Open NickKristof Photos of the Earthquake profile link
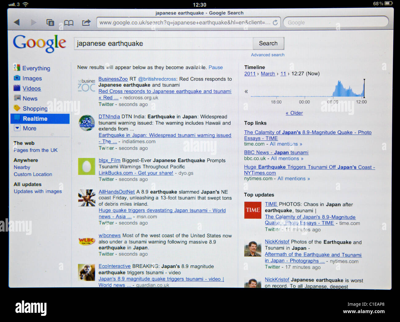The height and width of the screenshot is (322, 400). point(277,242)
